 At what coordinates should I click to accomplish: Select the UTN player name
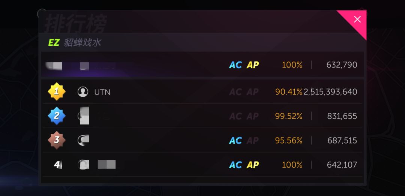[x=102, y=92]
